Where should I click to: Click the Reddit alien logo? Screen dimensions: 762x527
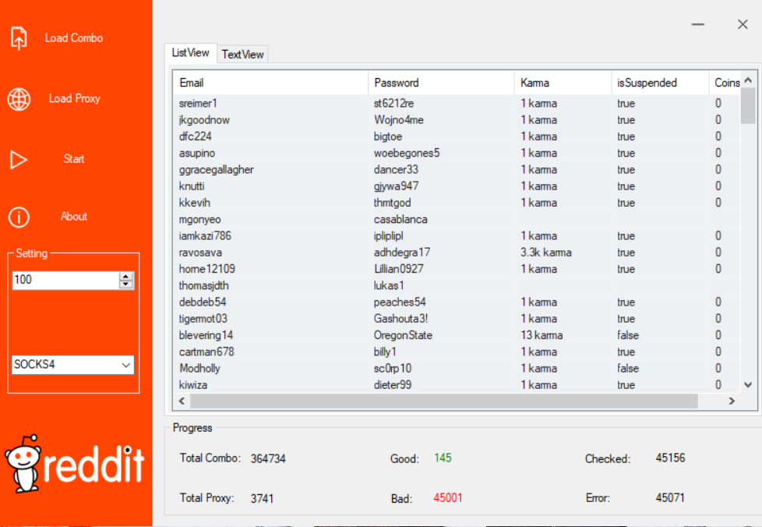23,463
